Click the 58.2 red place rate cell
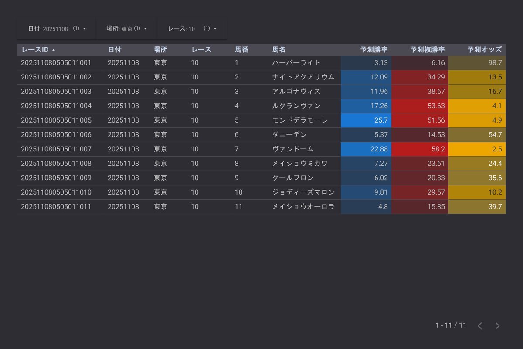 point(420,149)
